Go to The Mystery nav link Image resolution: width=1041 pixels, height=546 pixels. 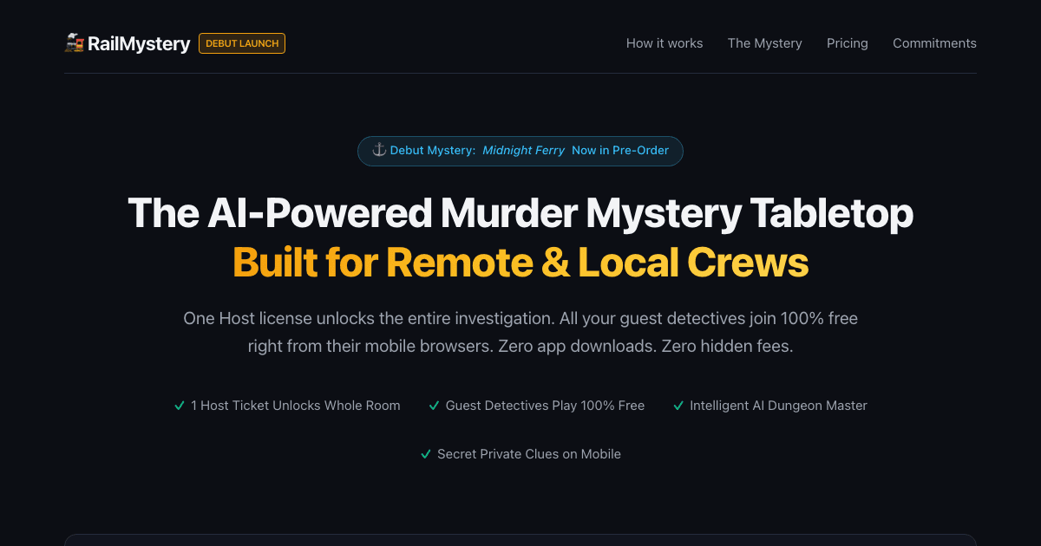pos(765,43)
